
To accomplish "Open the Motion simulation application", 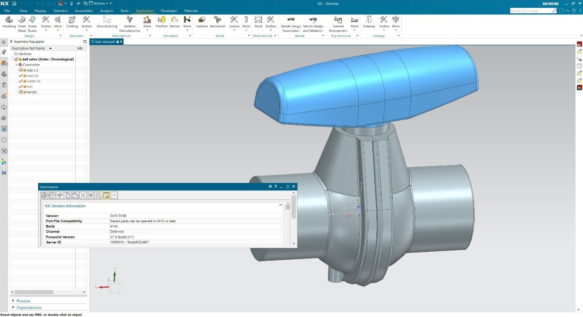I will (175, 22).
